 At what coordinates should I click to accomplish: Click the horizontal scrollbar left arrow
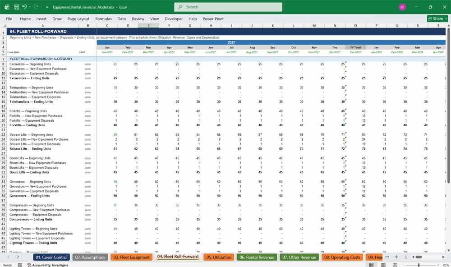click(413, 257)
